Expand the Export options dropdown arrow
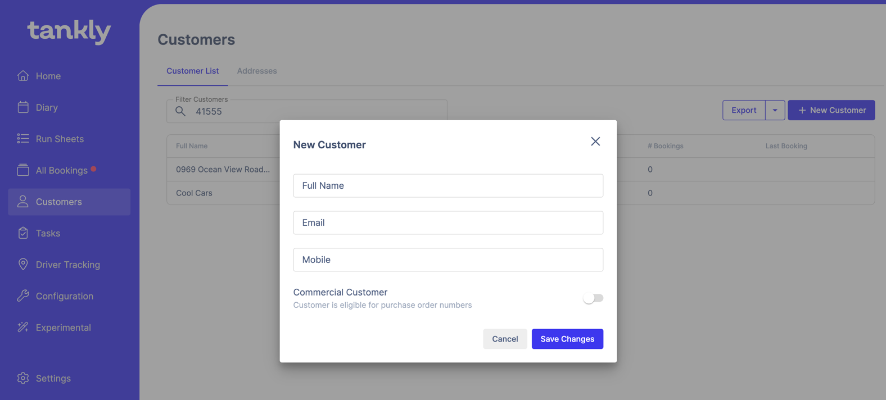The image size is (886, 400). point(775,110)
